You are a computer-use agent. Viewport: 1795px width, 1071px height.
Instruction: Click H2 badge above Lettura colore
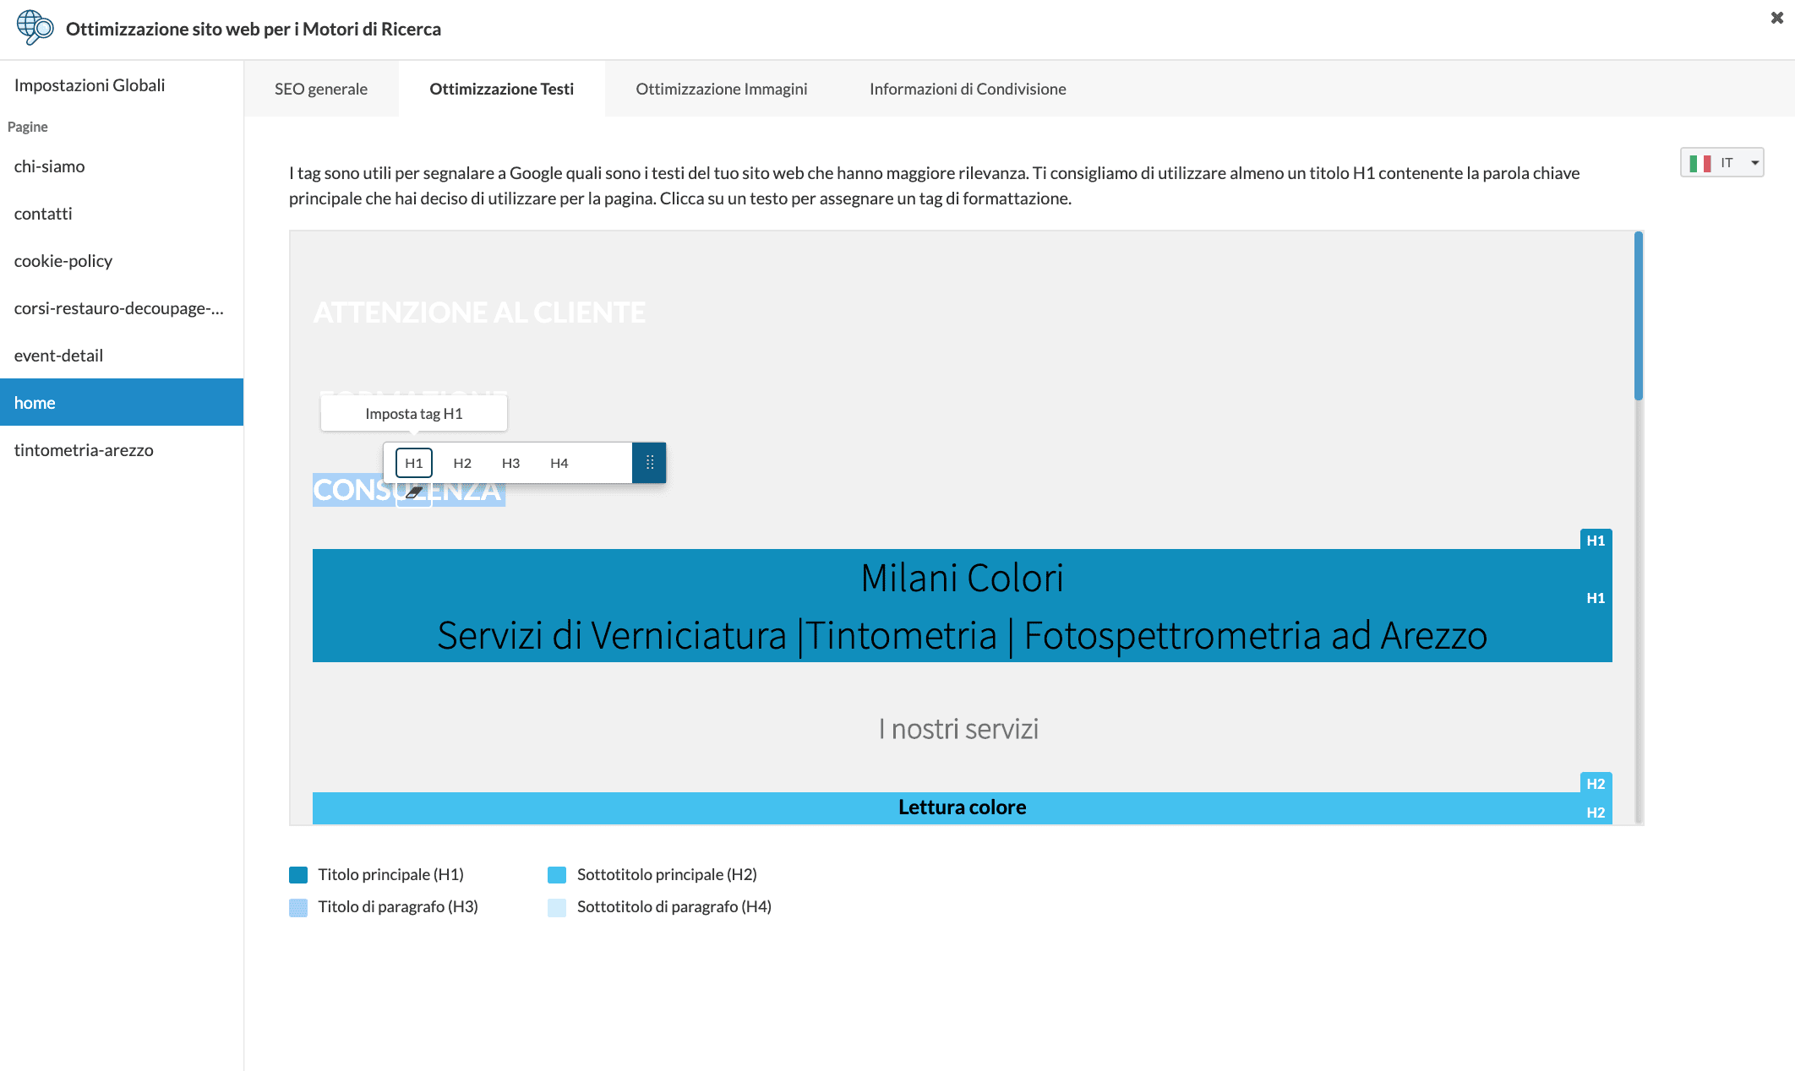pyautogui.click(x=1595, y=784)
